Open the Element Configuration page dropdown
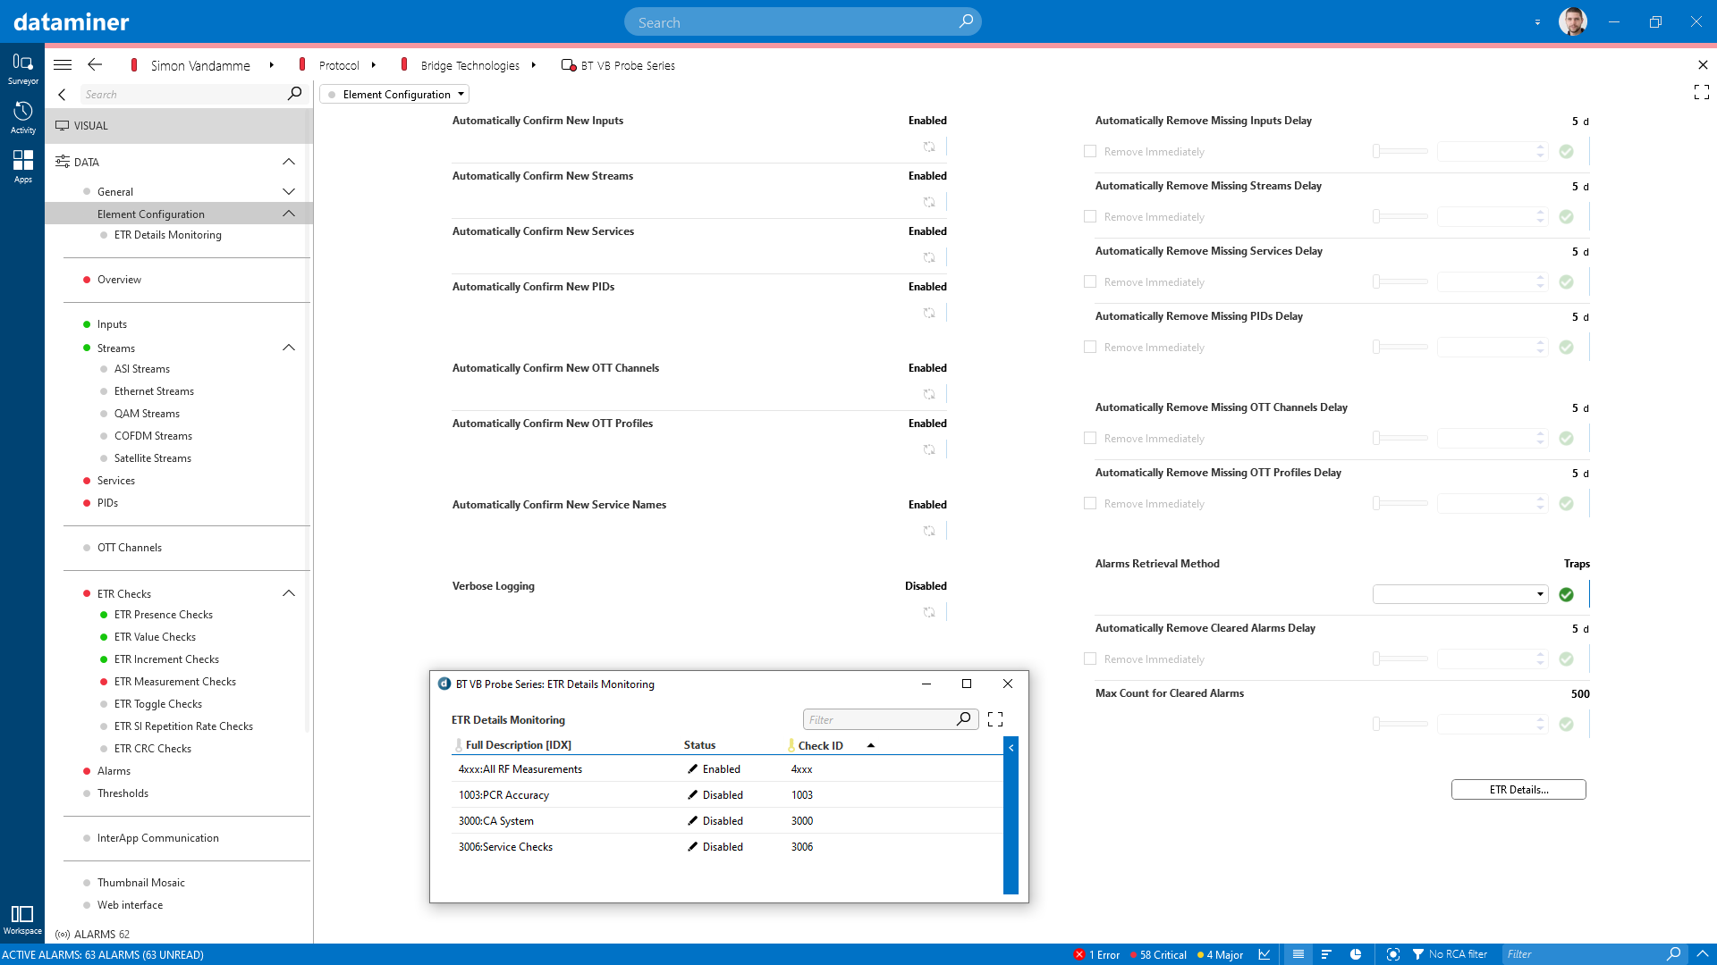Image resolution: width=1717 pixels, height=965 pixels. pyautogui.click(x=394, y=94)
